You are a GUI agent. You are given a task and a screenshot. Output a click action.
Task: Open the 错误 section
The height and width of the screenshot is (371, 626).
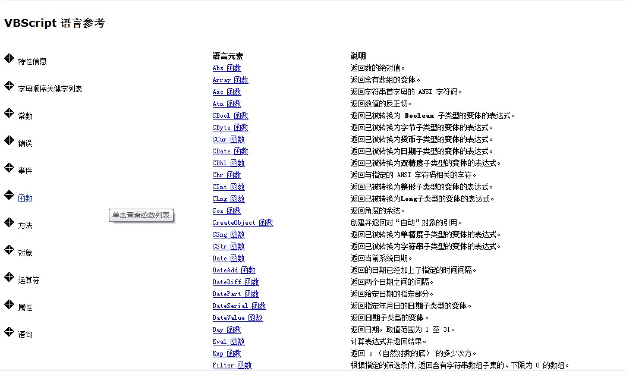pos(25,143)
